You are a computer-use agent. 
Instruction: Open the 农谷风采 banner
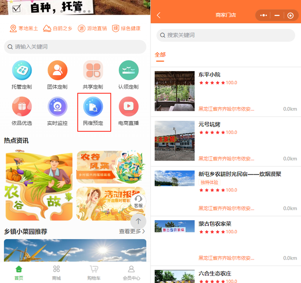tap(111, 167)
